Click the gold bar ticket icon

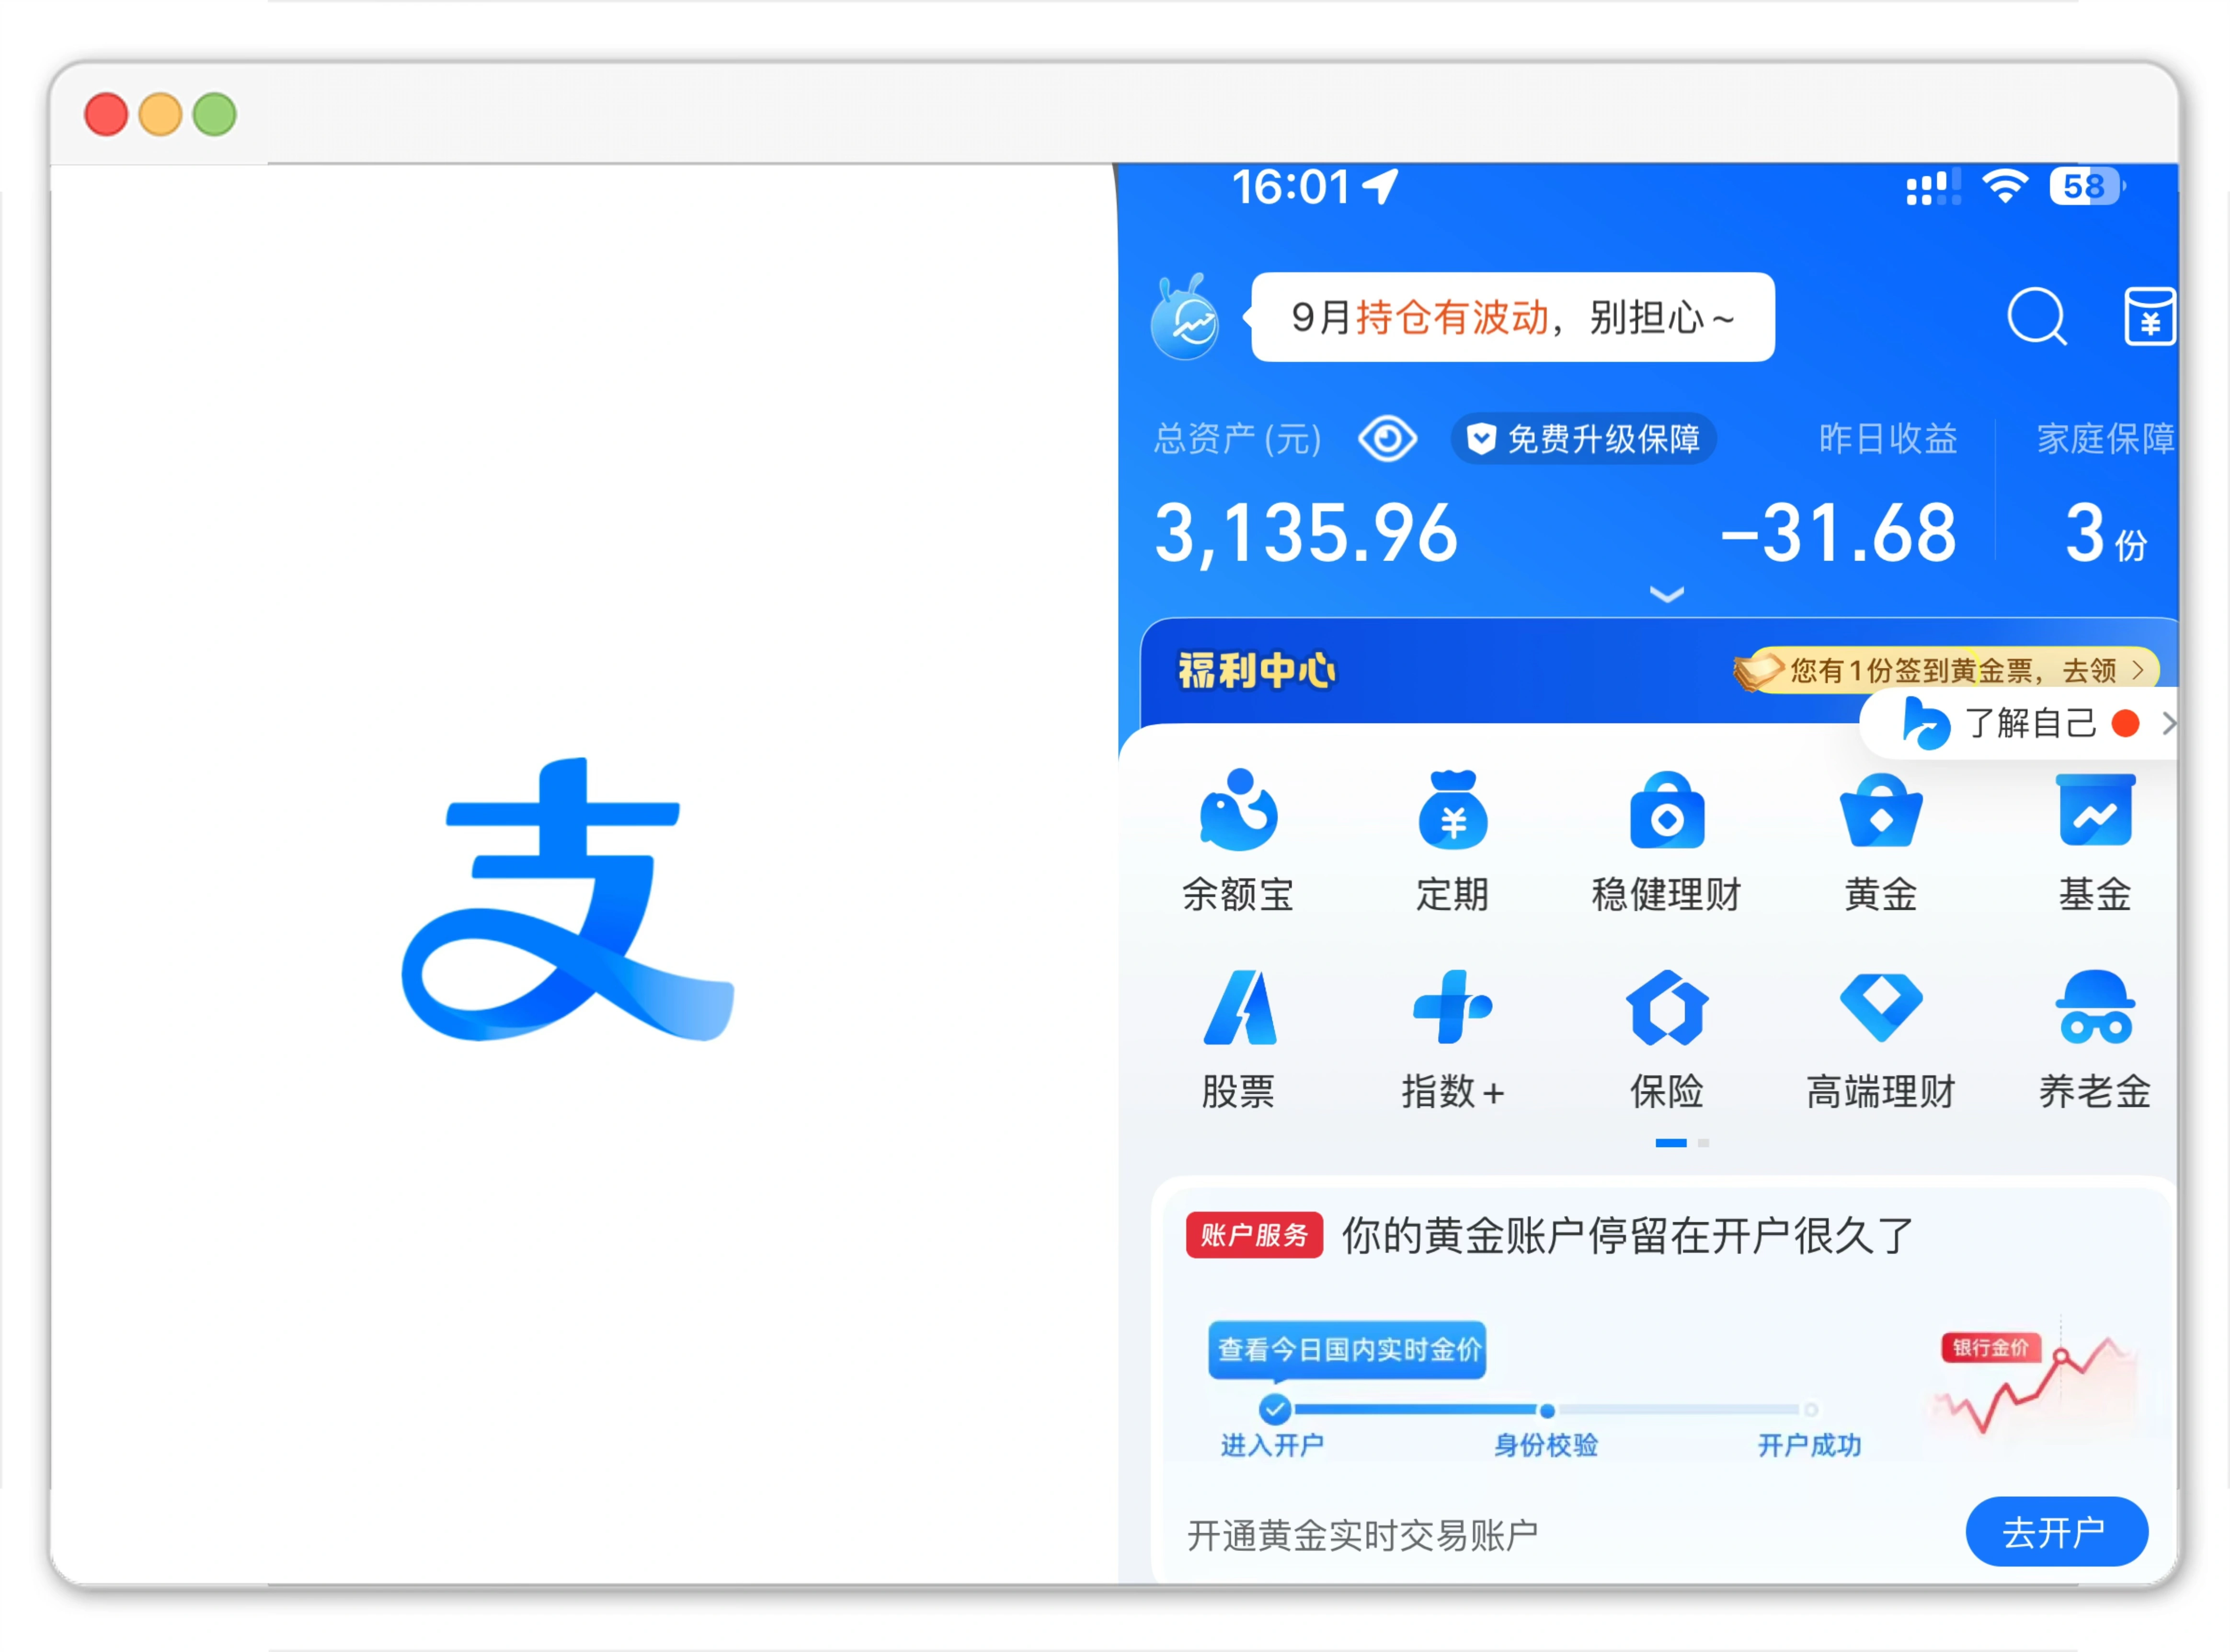1758,670
